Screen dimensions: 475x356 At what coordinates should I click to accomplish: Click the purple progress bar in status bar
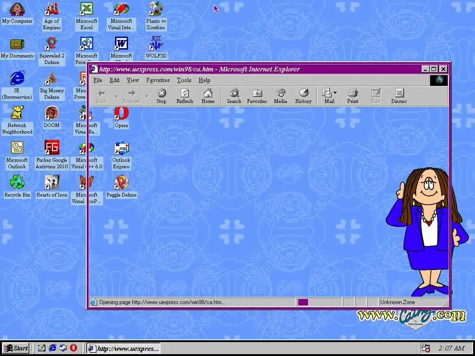click(303, 302)
